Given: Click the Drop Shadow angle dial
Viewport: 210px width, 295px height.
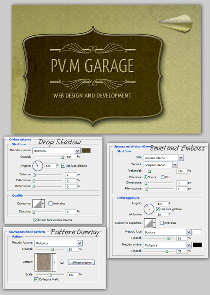Looking at the screenshot, I should (38, 166).
